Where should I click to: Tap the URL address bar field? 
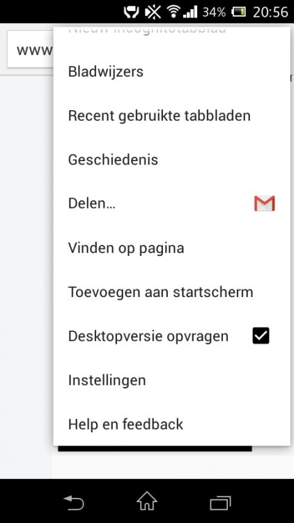pos(31,49)
